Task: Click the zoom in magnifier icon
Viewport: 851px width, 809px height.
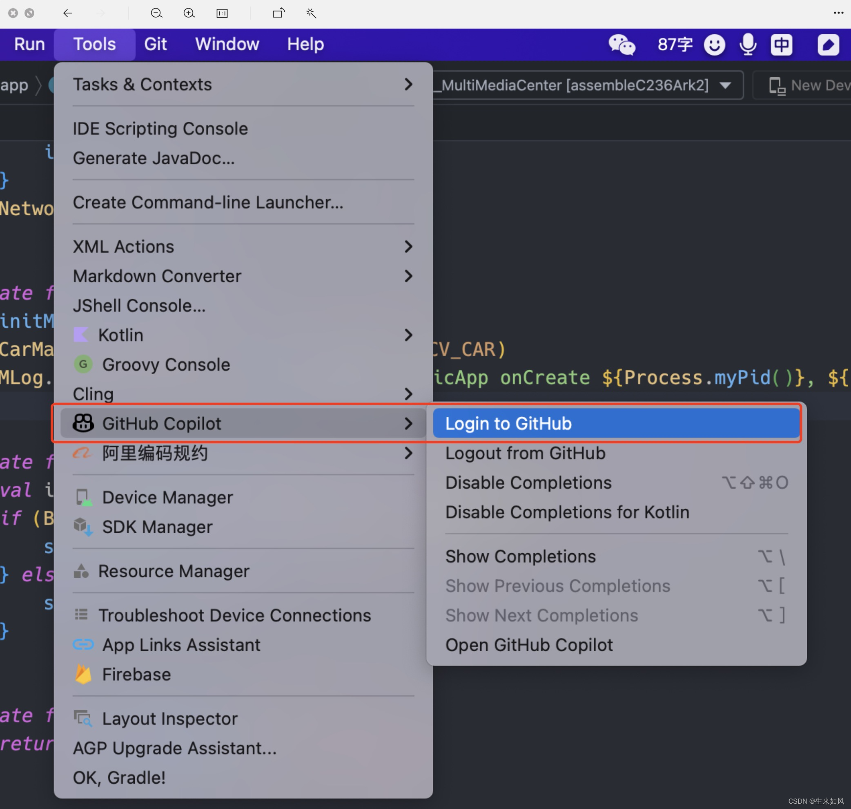Action: coord(189,13)
